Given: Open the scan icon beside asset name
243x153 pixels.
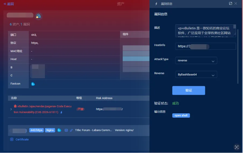Looking at the screenshot, I should pyautogui.click(x=38, y=16).
